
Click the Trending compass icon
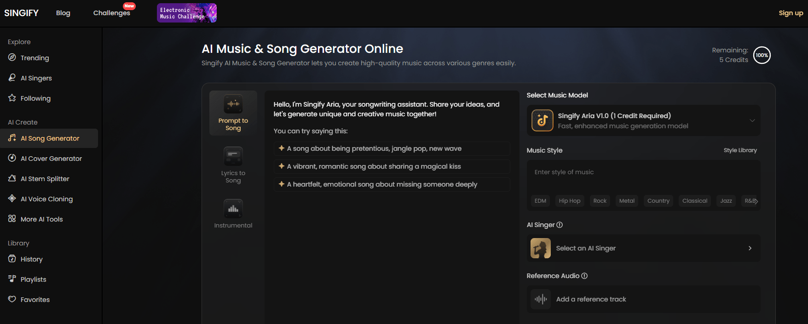12,57
